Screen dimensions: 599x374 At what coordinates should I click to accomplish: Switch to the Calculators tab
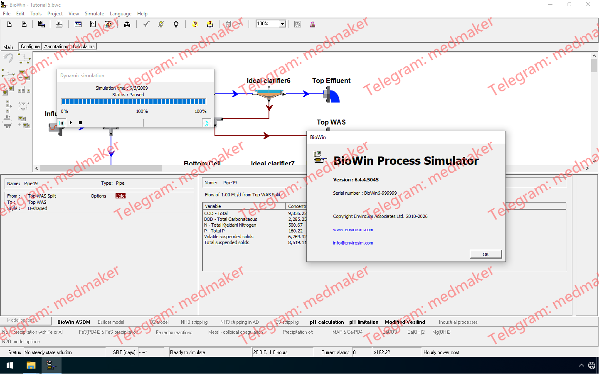click(84, 46)
